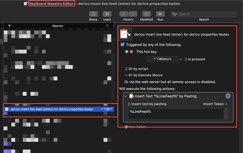This screenshot has width=243, height=153.
Task: Click the left triangle in Macros header
Action: 10,26
